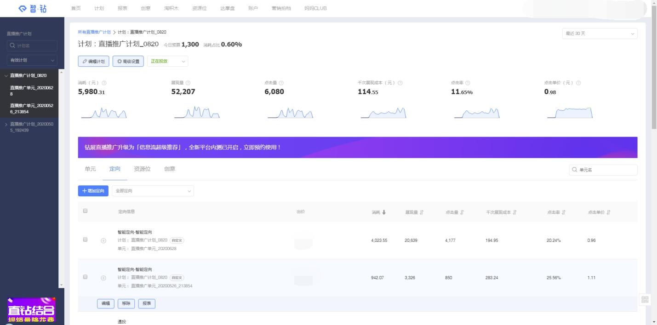Click the help icon next to 消耗（元）
This screenshot has width=657, height=325.
pos(104,83)
